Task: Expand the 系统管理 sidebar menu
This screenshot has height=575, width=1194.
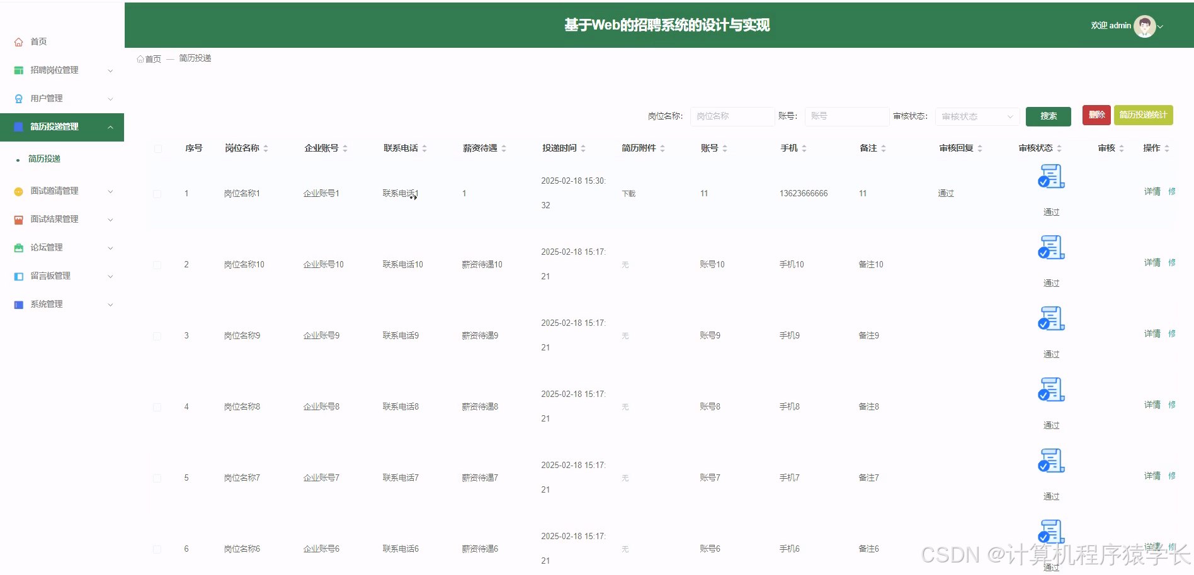Action: 45,304
